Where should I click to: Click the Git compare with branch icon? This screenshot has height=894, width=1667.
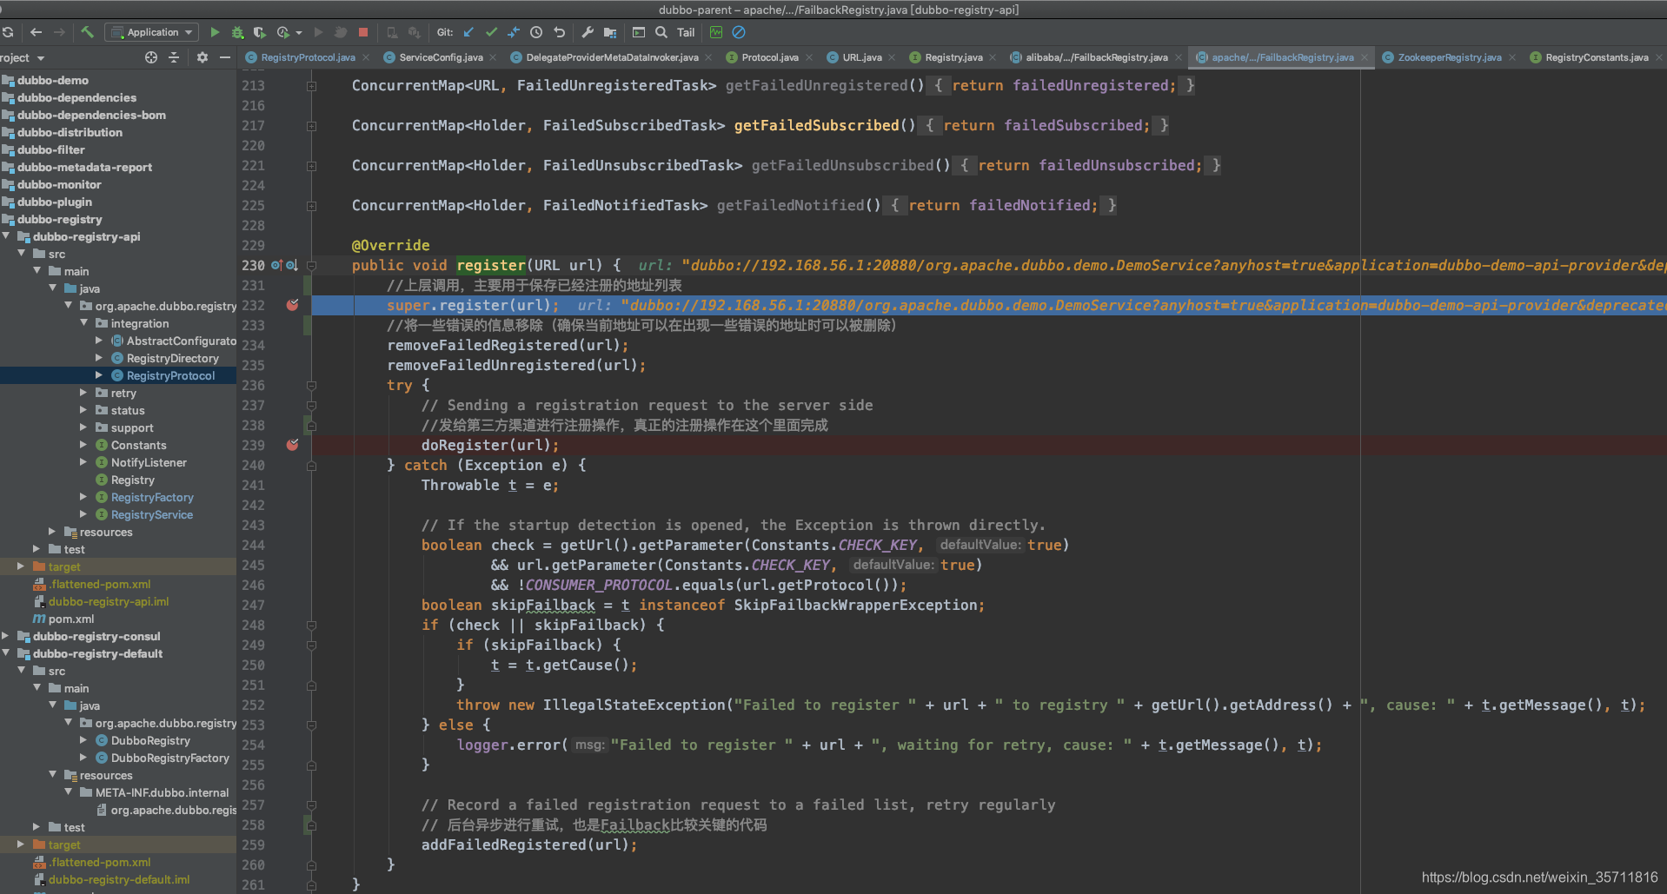[514, 32]
